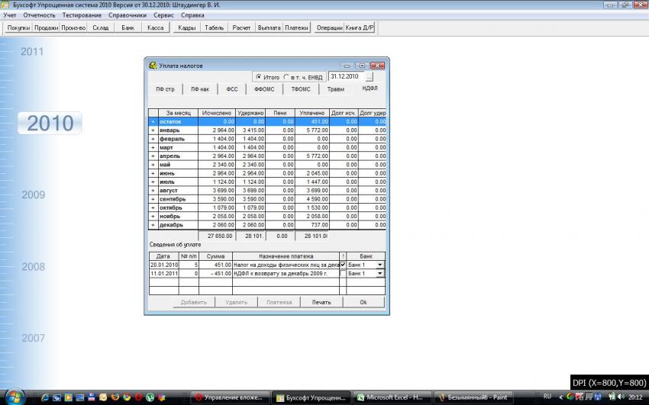The image size is (649, 405).
Task: Open the Банк 1 dropdown in the first payment row
Action: pos(379,264)
